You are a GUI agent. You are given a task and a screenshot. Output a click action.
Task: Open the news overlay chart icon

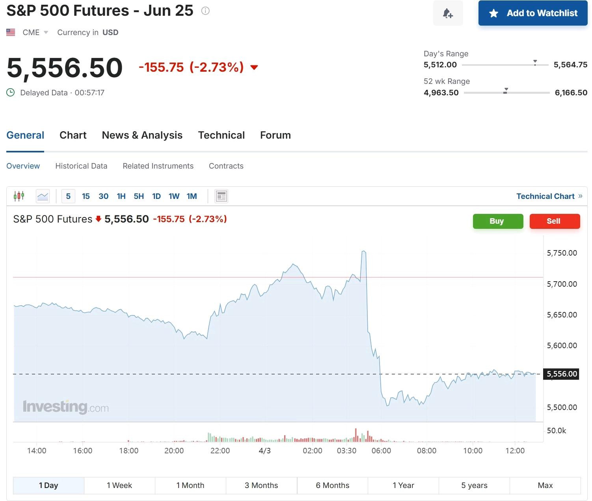(x=222, y=196)
